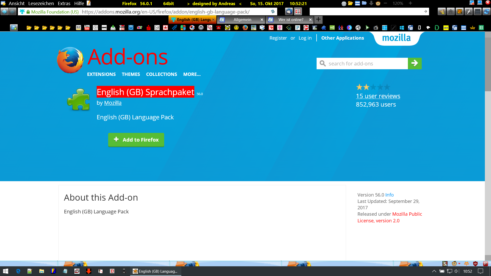
Task: Open the Lesezeichen menu
Action: tap(41, 4)
